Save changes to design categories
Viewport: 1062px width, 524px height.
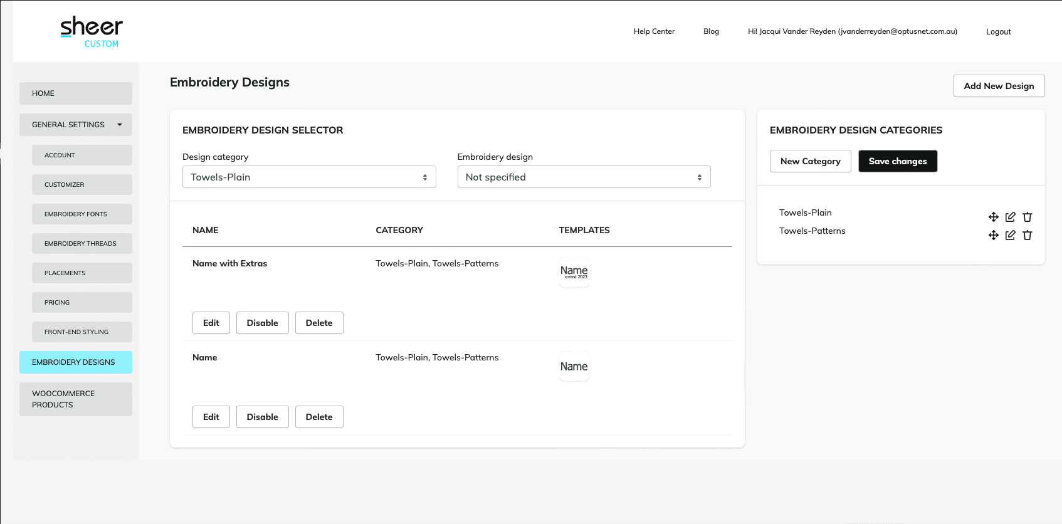pyautogui.click(x=897, y=161)
